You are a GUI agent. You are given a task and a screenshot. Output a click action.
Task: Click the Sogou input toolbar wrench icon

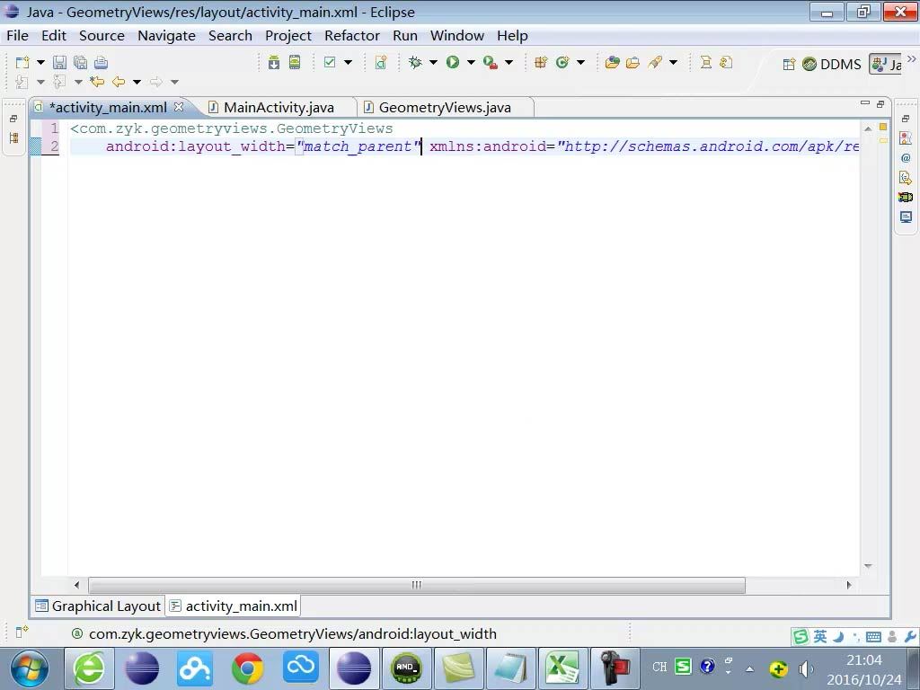910,636
